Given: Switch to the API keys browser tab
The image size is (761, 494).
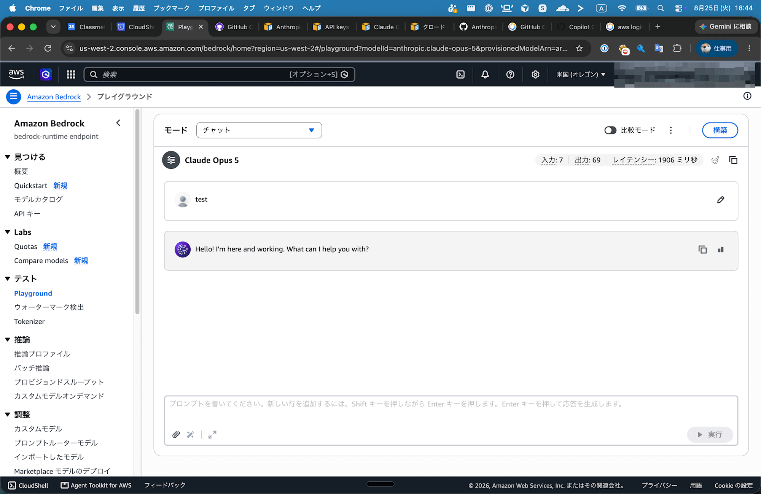Looking at the screenshot, I should point(331,27).
